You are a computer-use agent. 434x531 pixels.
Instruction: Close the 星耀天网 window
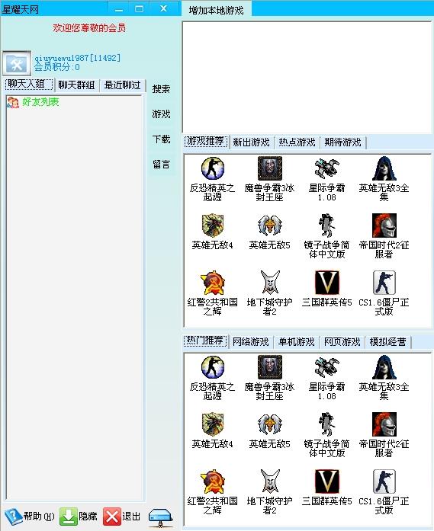point(163,9)
